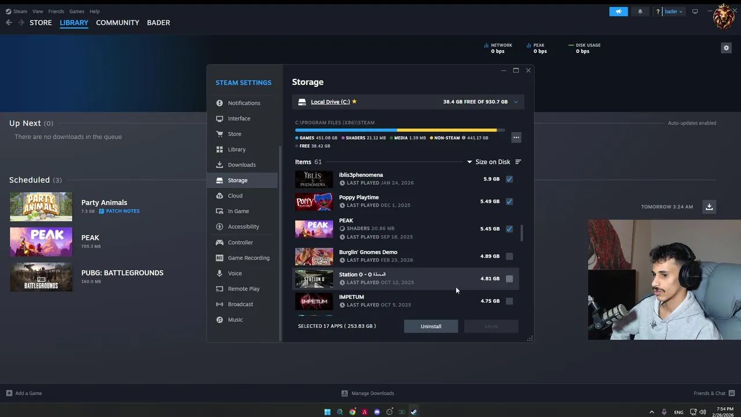Uncheck the iblis3phenomena checkbox
The height and width of the screenshot is (417, 741).
[x=509, y=179]
